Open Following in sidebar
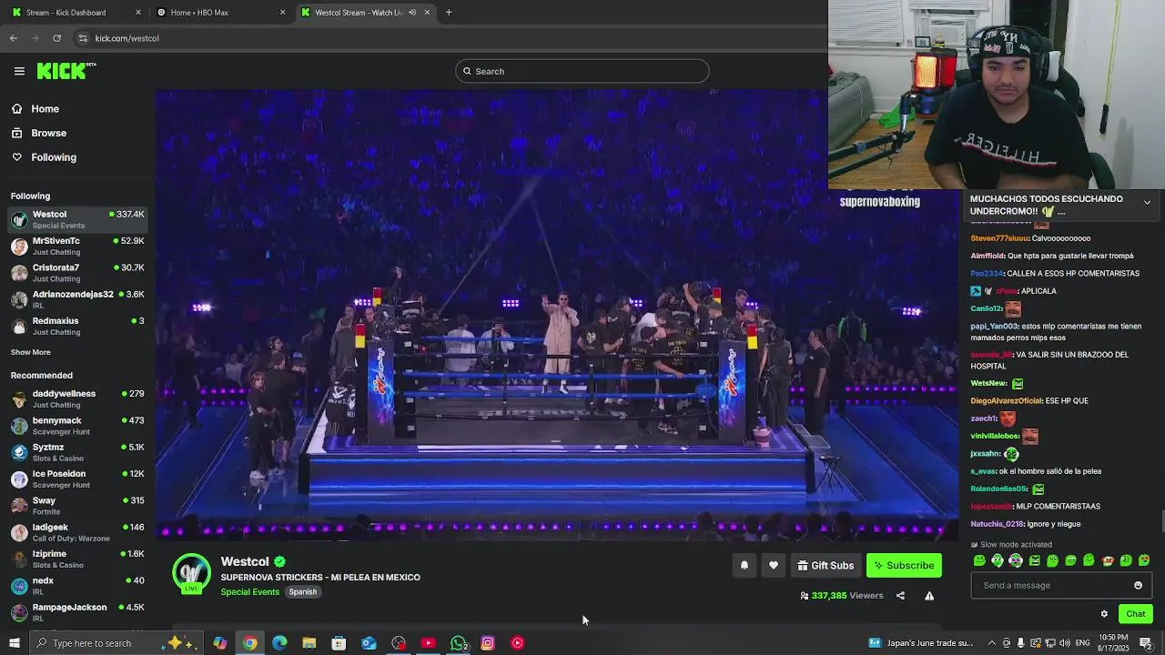1165x655 pixels. (x=54, y=157)
